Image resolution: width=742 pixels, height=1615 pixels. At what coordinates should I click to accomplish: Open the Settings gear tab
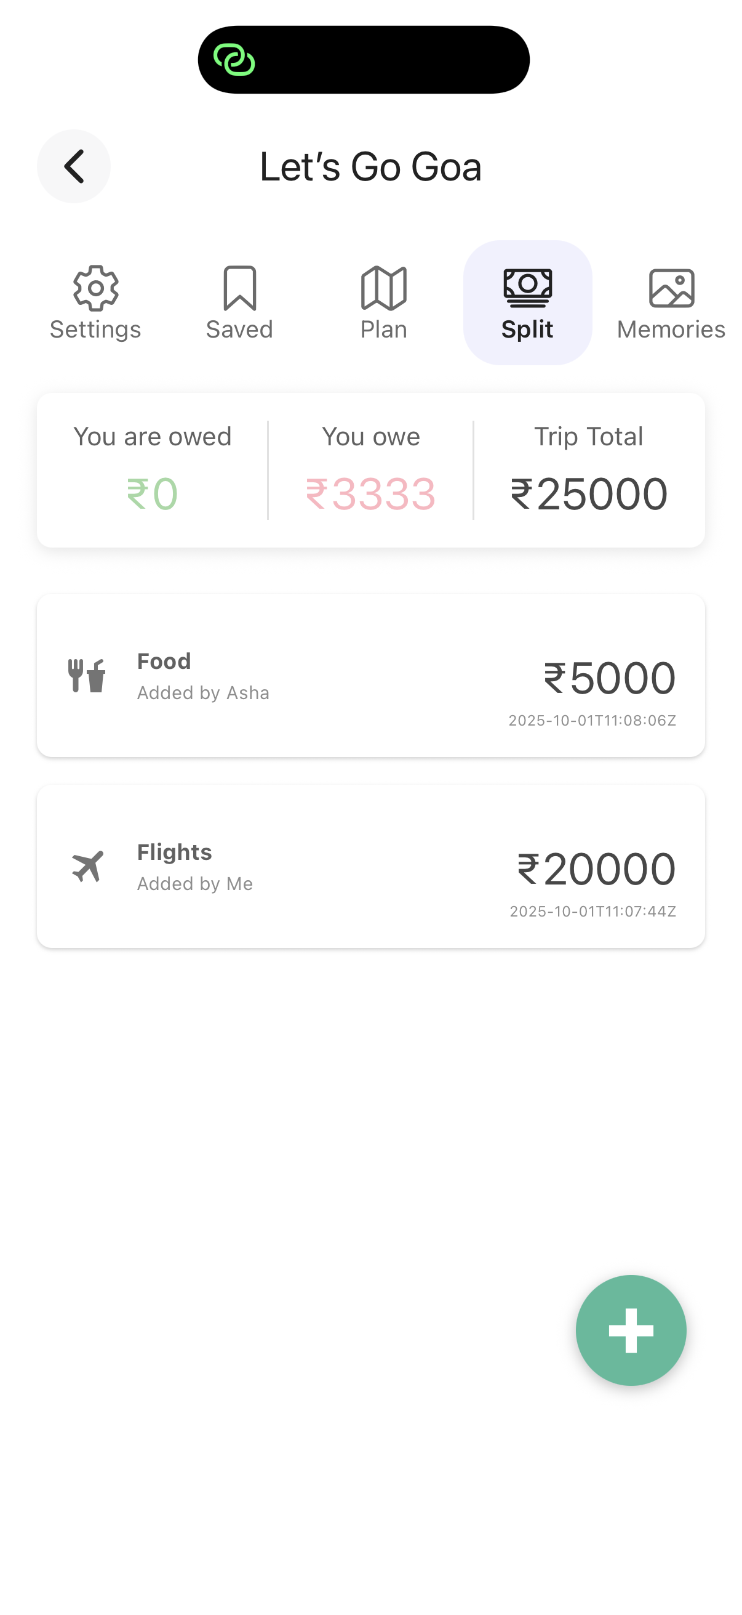[96, 288]
